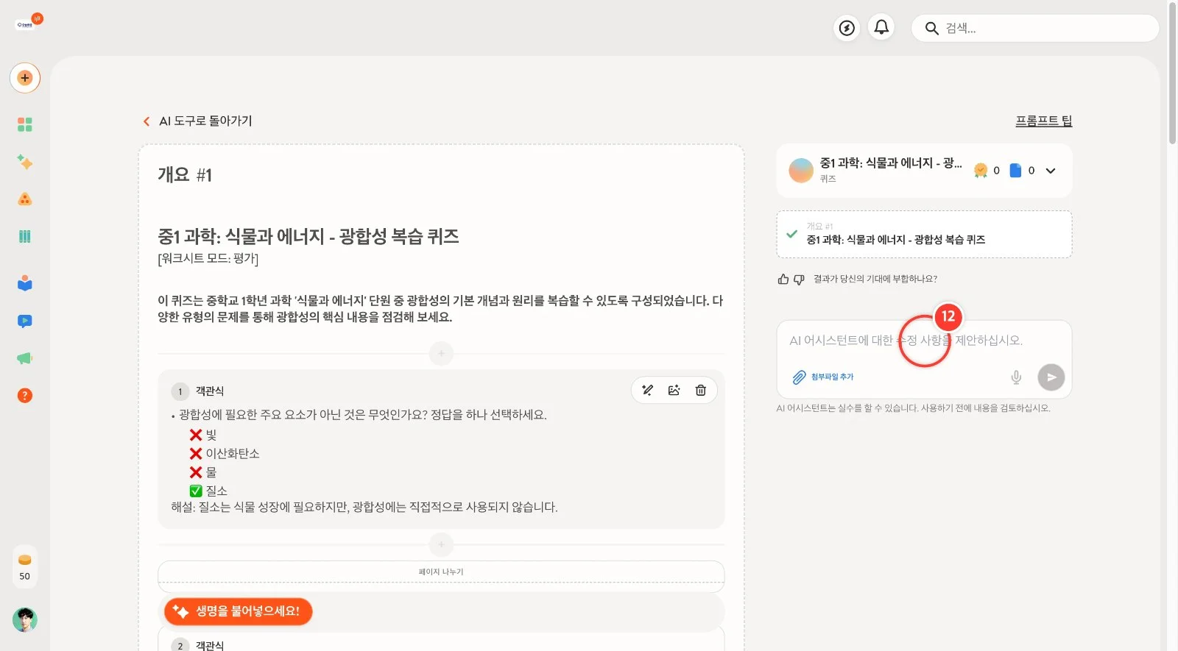Open the notifications bell
1178x651 pixels.
(x=881, y=28)
